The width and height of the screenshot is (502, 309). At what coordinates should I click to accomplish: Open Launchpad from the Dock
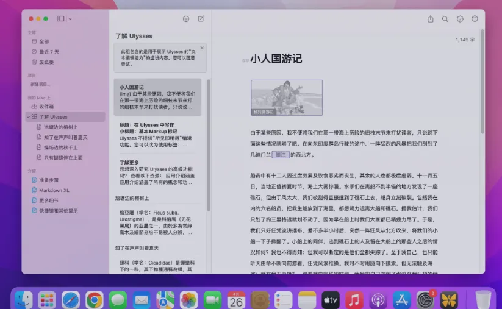coord(47,300)
